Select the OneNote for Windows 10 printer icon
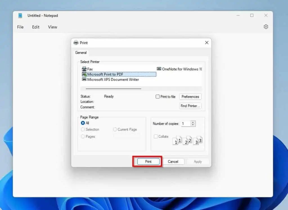This screenshot has height=210, width=288. click(159, 69)
